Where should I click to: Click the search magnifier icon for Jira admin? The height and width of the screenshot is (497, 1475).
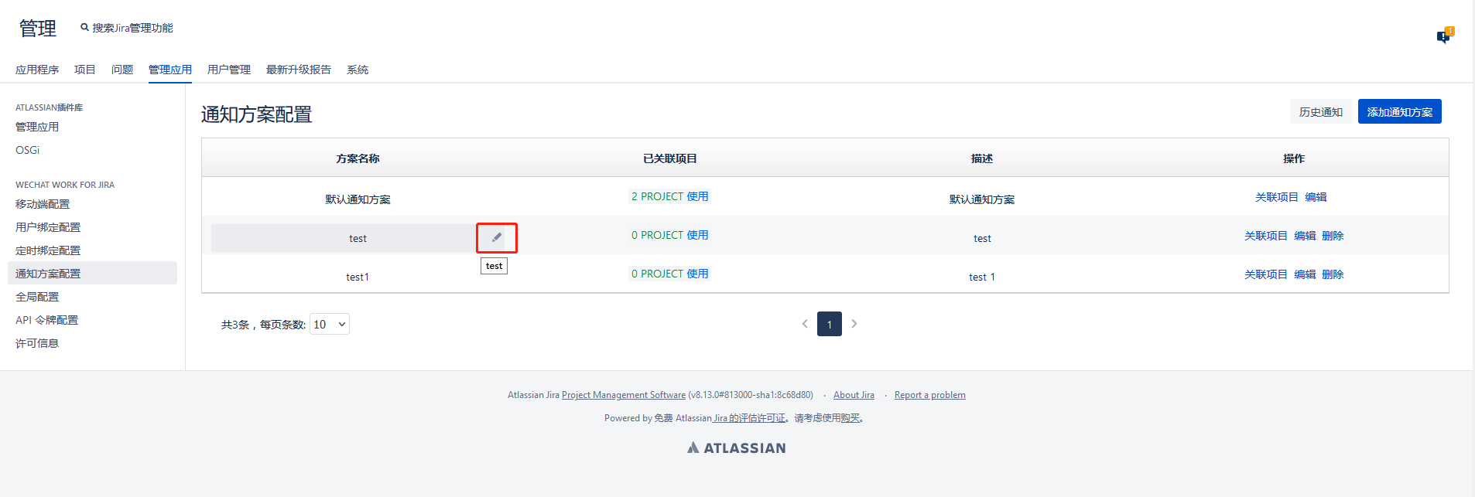point(84,28)
